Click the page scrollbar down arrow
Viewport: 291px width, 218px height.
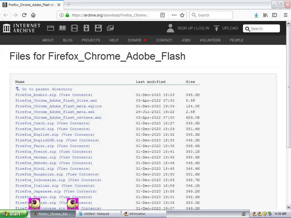(289, 207)
